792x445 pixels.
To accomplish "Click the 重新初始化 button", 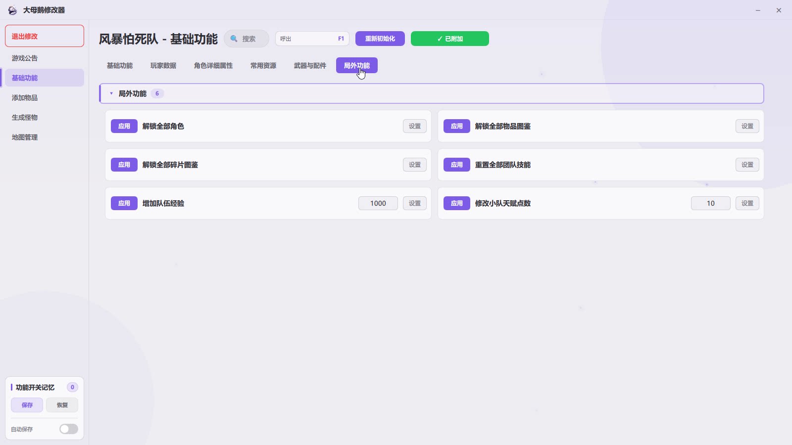I will click(x=380, y=39).
